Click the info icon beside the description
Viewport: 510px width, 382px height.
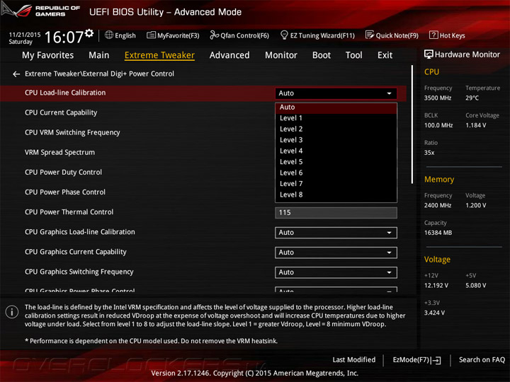tap(12, 312)
